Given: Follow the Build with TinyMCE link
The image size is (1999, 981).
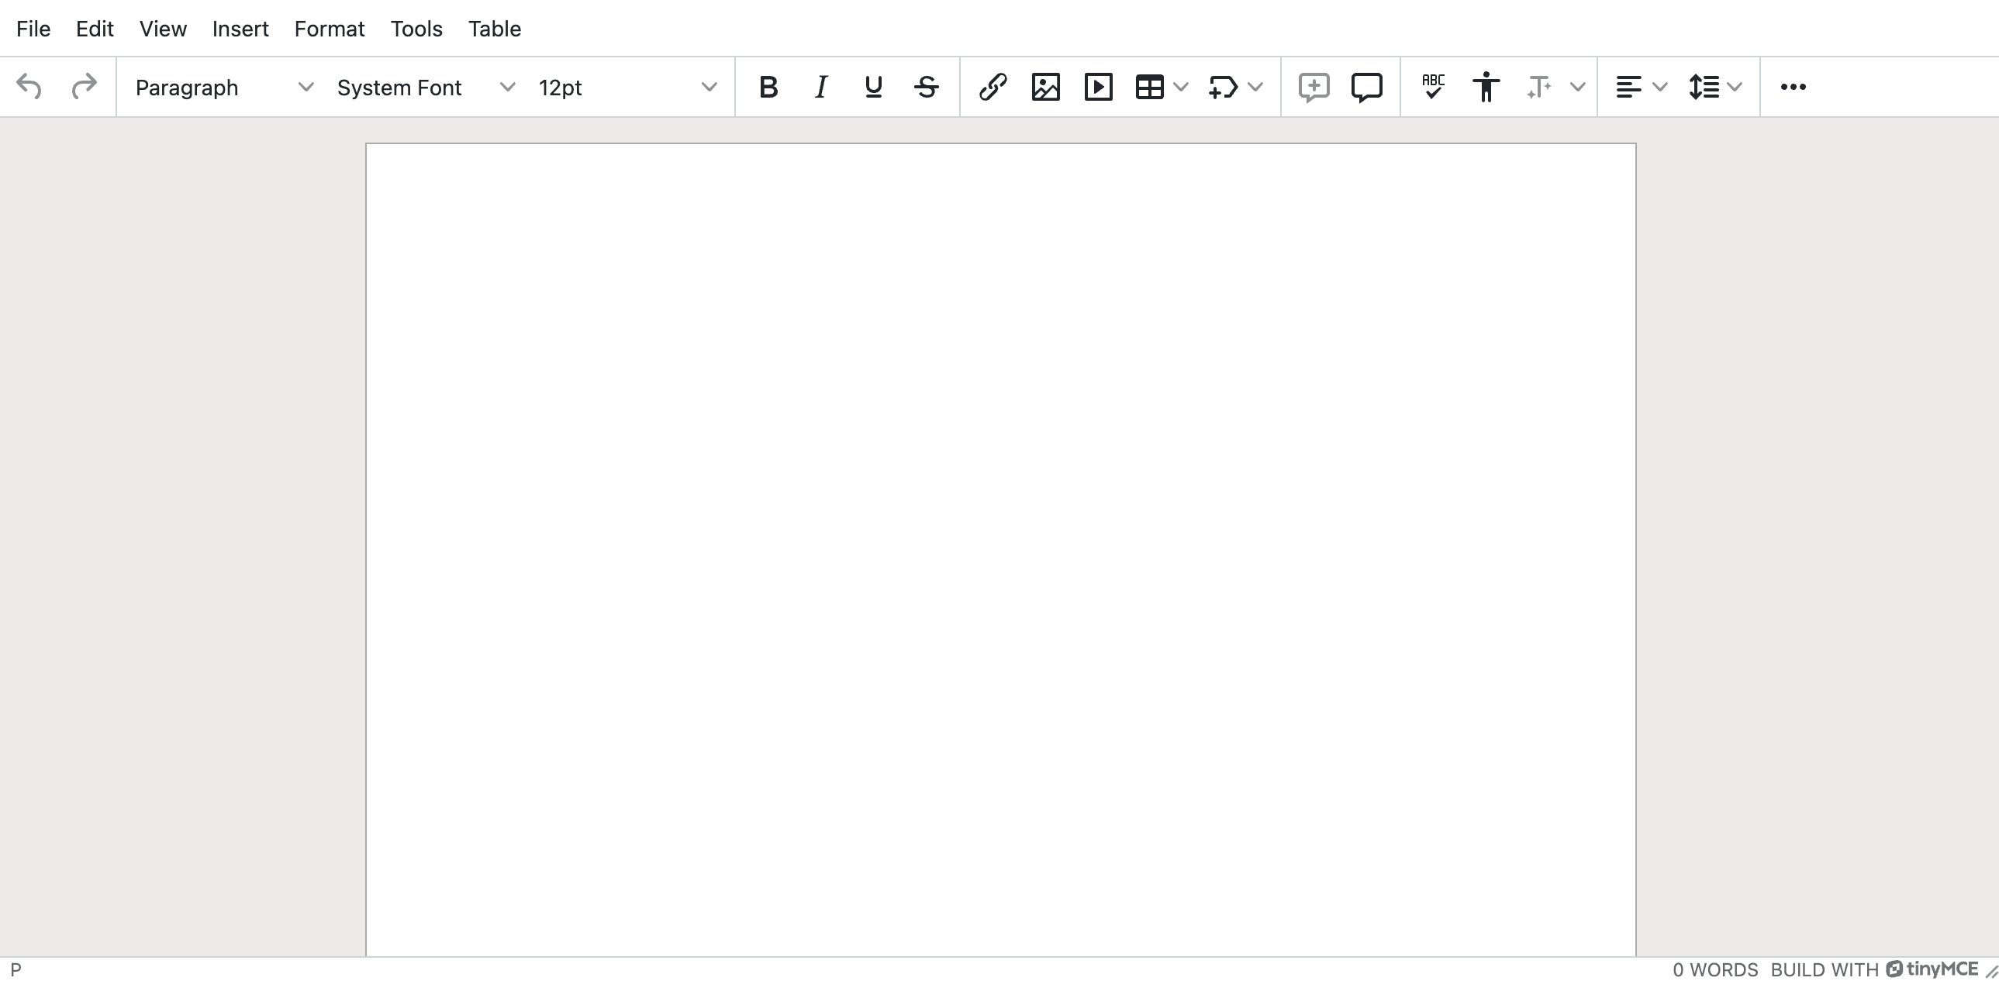Looking at the screenshot, I should pyautogui.click(x=1874, y=969).
